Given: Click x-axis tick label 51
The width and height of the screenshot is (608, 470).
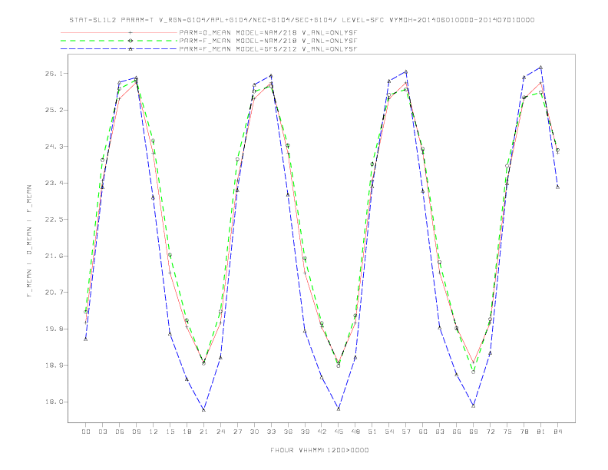Looking at the screenshot, I should point(372,432).
